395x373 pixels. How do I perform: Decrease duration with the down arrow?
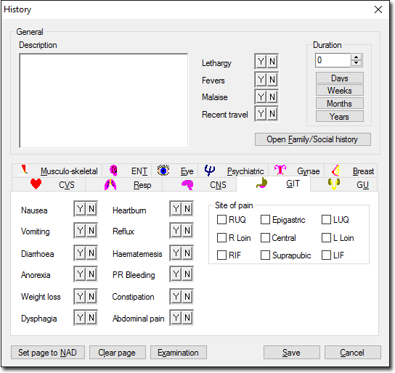[x=356, y=63]
